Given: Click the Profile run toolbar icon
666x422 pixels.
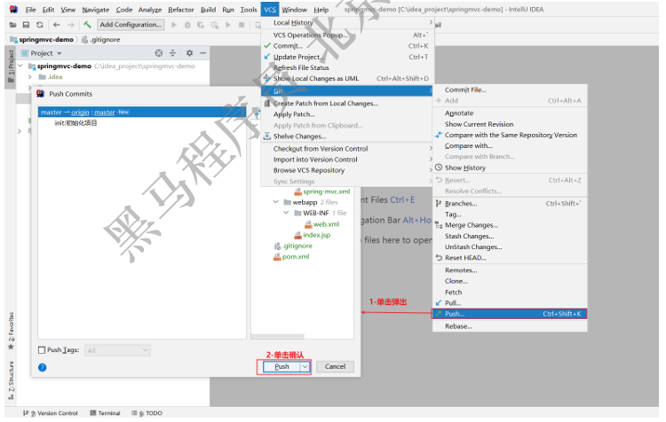Looking at the screenshot, I should coord(215,25).
